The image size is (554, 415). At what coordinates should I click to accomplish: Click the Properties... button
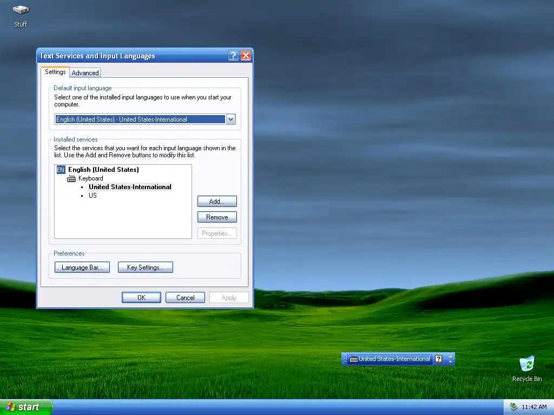(217, 233)
